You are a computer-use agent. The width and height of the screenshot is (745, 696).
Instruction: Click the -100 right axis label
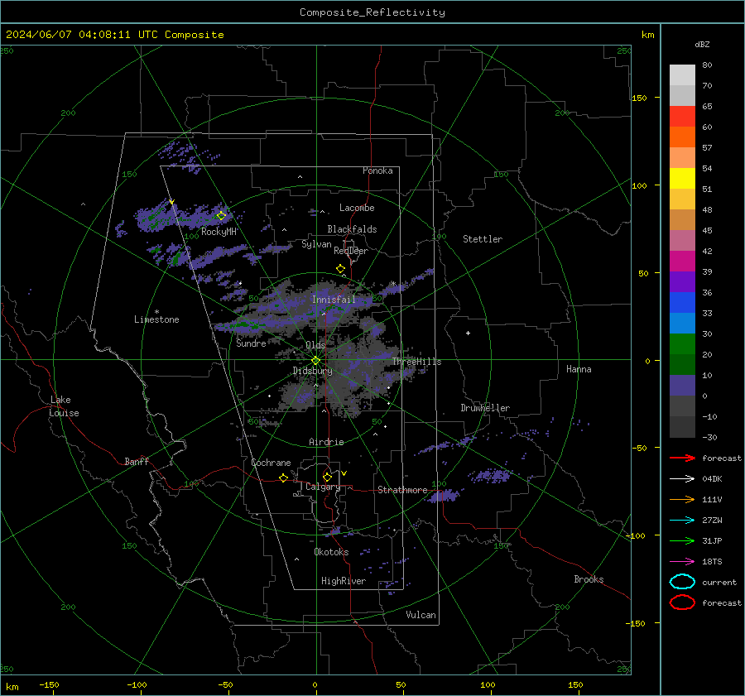pyautogui.click(x=635, y=535)
